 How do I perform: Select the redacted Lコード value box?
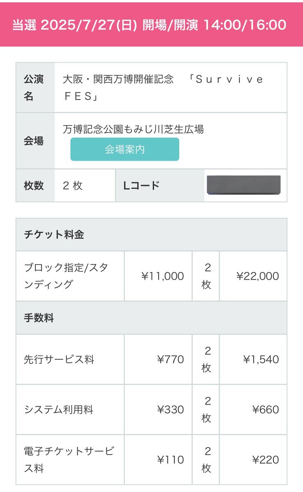pyautogui.click(x=244, y=185)
